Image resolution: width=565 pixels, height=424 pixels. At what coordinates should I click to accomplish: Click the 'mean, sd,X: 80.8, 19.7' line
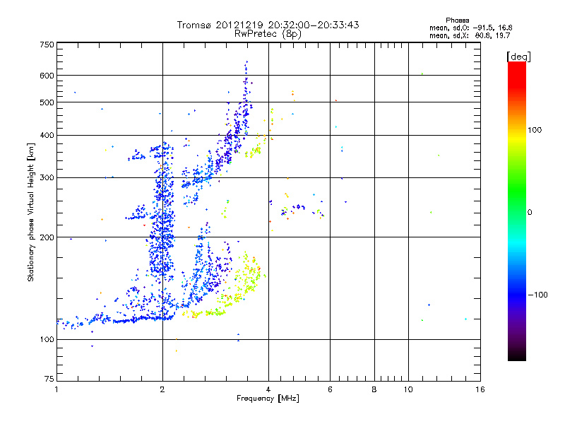[470, 35]
